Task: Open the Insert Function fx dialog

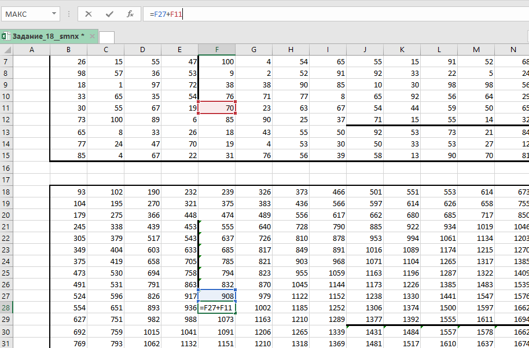Action: pos(130,14)
